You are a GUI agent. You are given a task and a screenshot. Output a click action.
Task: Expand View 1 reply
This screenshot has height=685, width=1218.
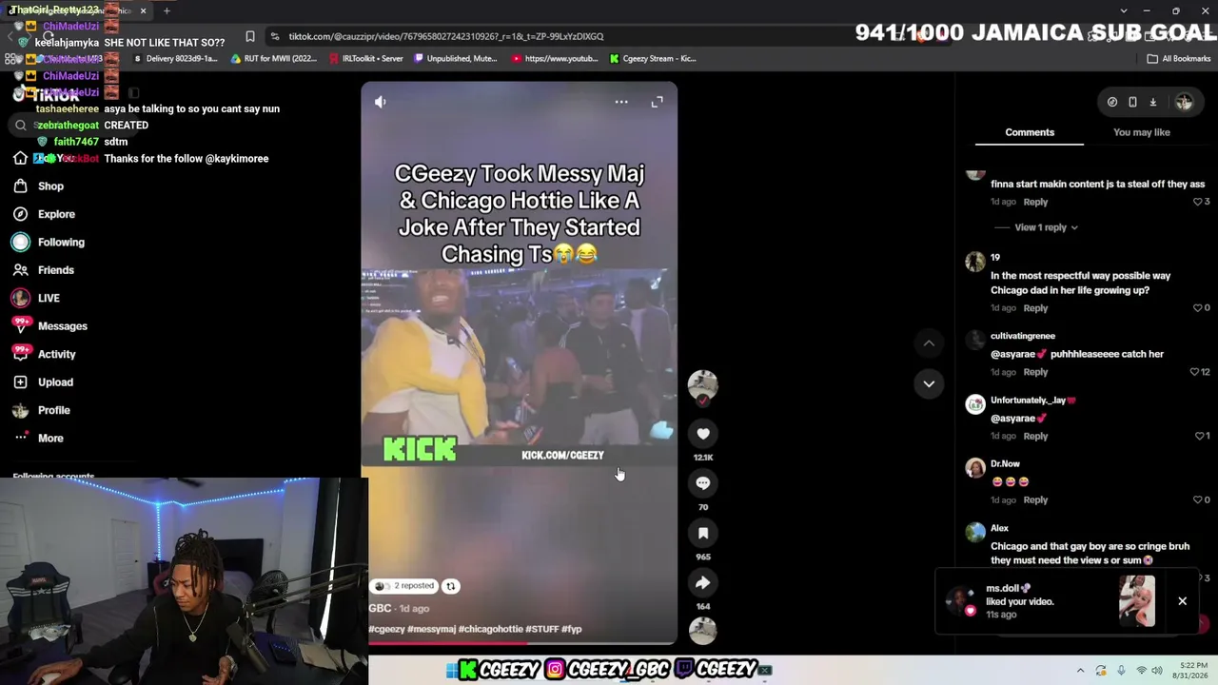point(1046,227)
